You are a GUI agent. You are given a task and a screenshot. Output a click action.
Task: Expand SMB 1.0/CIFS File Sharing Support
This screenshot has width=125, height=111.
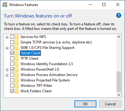tap(7, 48)
